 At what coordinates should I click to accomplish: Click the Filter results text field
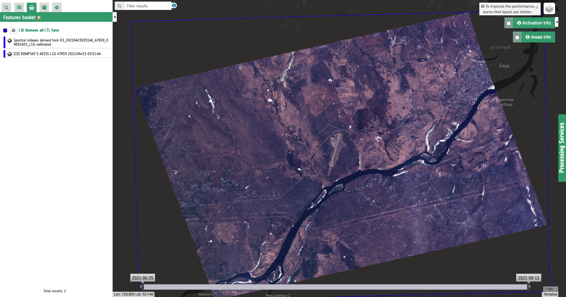point(147,6)
